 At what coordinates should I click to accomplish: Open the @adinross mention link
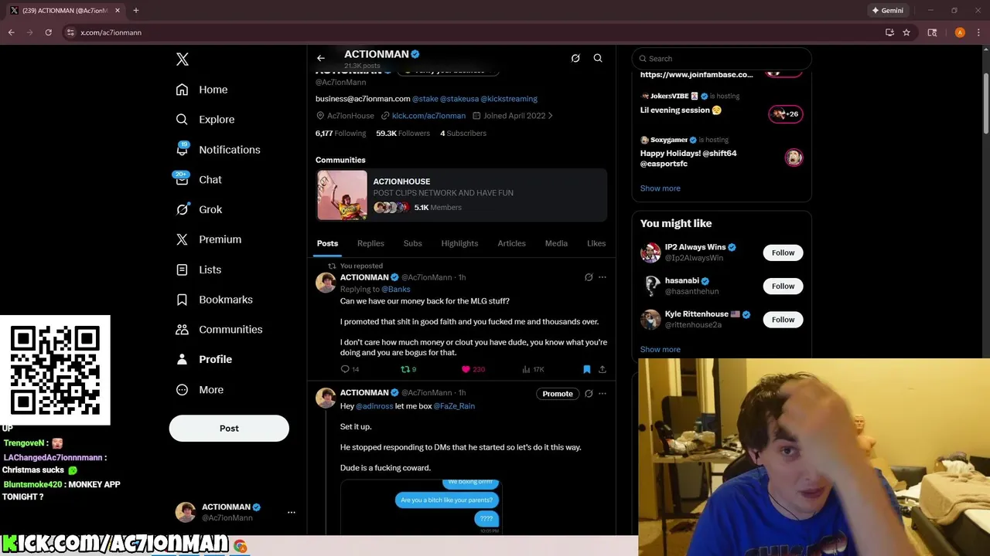pyautogui.click(x=374, y=406)
